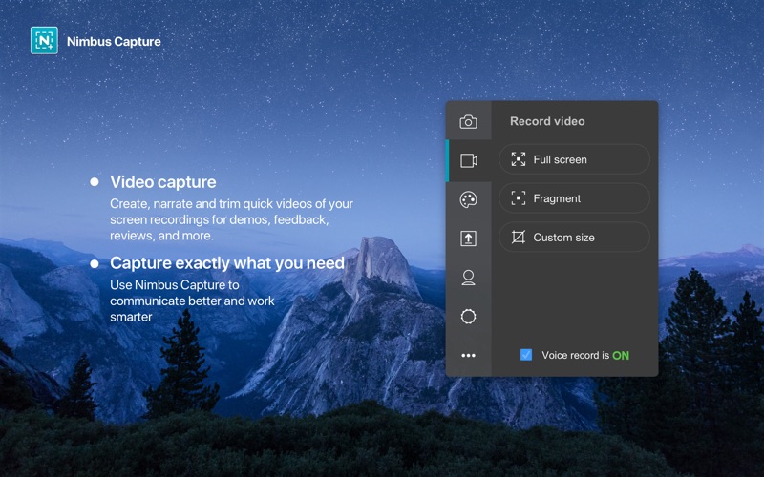Pick Custom size recording option
The height and width of the screenshot is (477, 764).
pyautogui.click(x=574, y=238)
